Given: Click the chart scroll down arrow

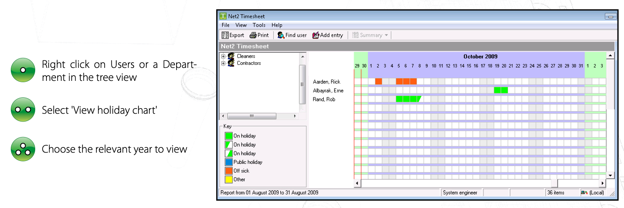Looking at the screenshot, I should pyautogui.click(x=611, y=175).
